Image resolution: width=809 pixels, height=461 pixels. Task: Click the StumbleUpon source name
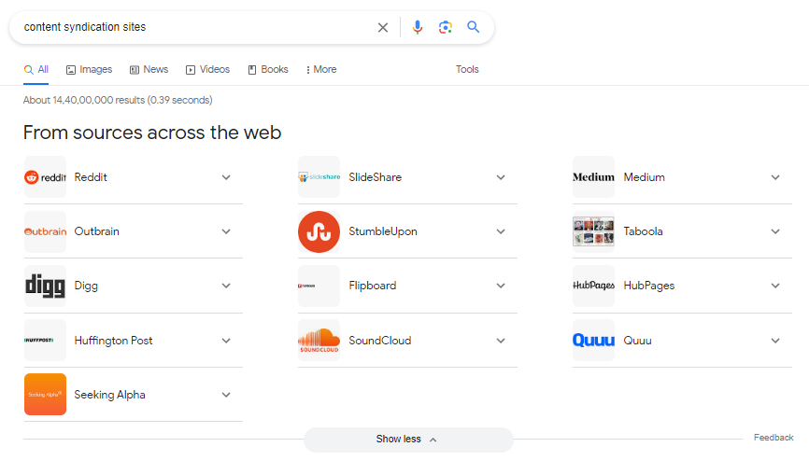tap(383, 231)
